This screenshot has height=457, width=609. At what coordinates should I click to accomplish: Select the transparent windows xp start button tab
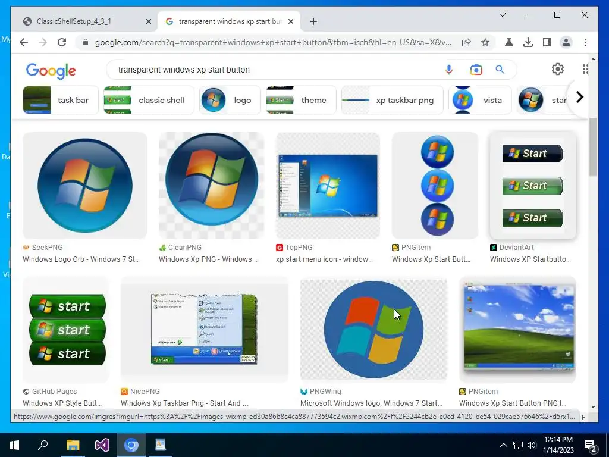click(x=229, y=21)
